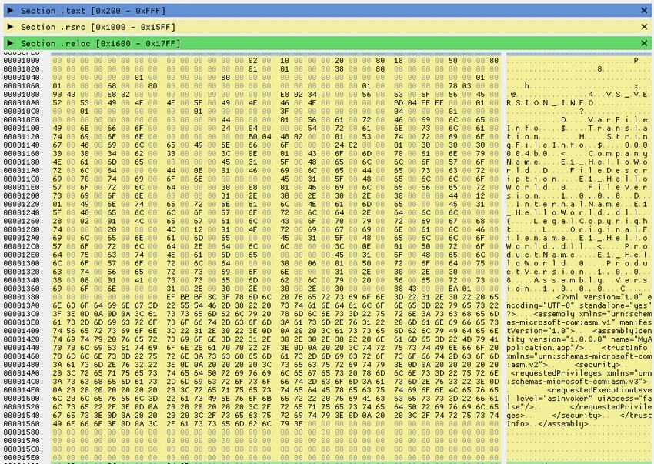Screen dimensions: 654x464
Task: Click the '<requestedPrivileges xmlns="urn' ASCII row
Action: (x=581, y=373)
